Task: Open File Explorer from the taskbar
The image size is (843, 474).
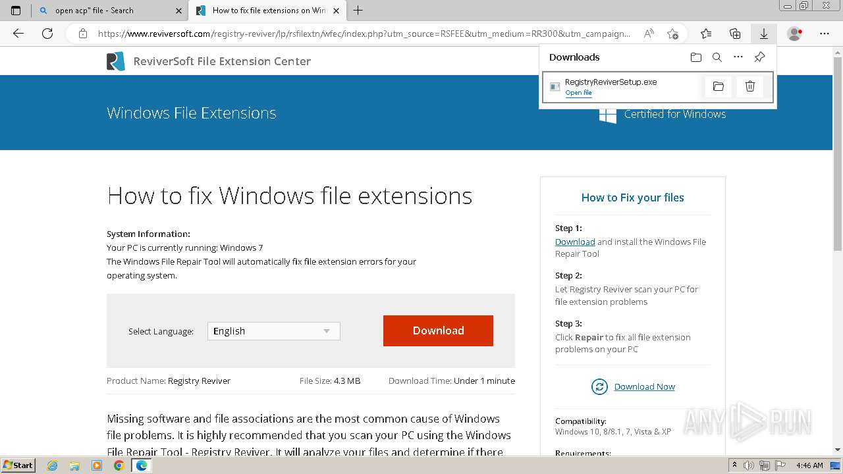Action: pyautogui.click(x=74, y=465)
